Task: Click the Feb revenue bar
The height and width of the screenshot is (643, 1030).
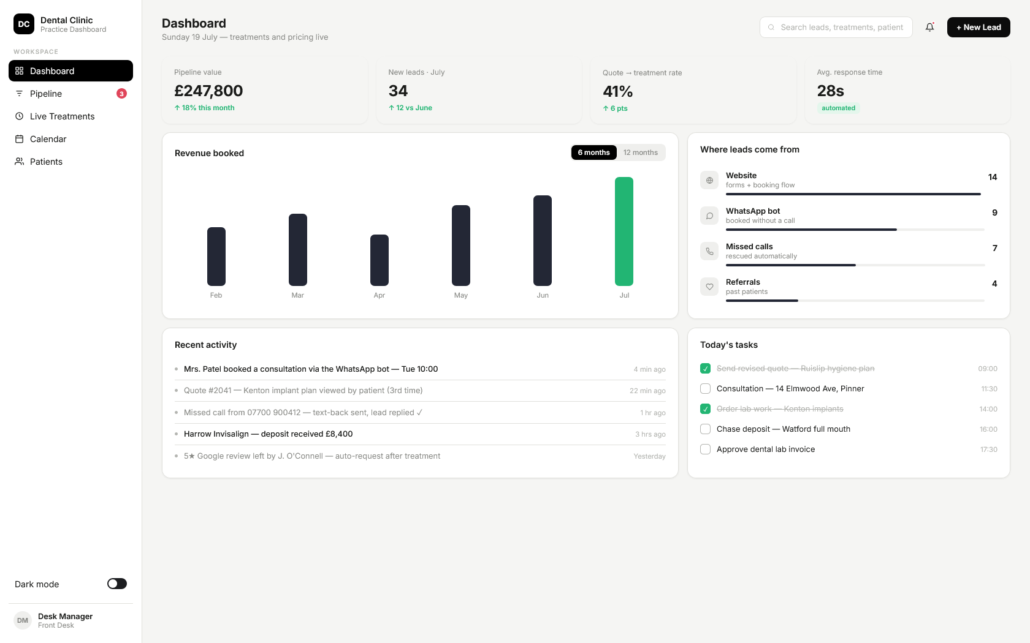Action: (216, 257)
